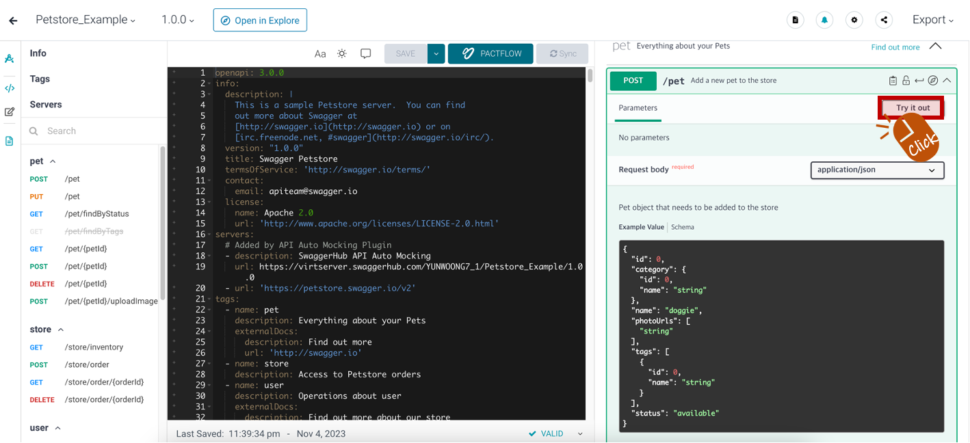Image resolution: width=970 pixels, height=443 pixels.
Task: Go back using the top-left arrow
Action: (13, 21)
